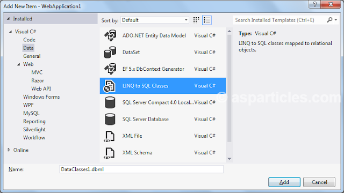Open the search options dropdown arrow
344x193 pixels.
pos(336,20)
